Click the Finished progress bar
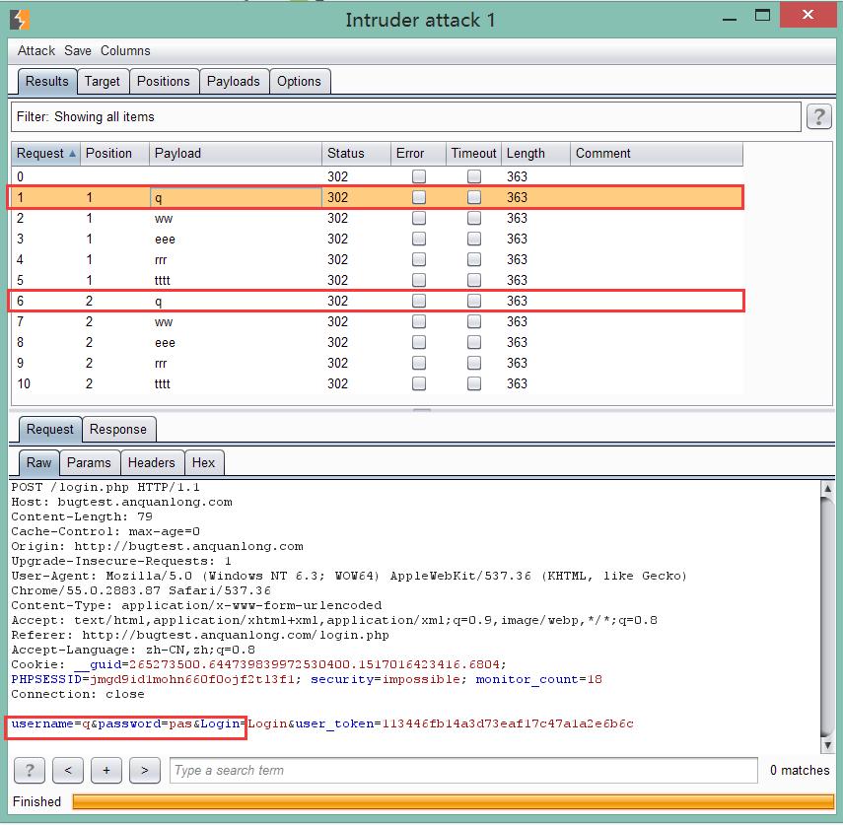The image size is (843, 825). pos(453,802)
